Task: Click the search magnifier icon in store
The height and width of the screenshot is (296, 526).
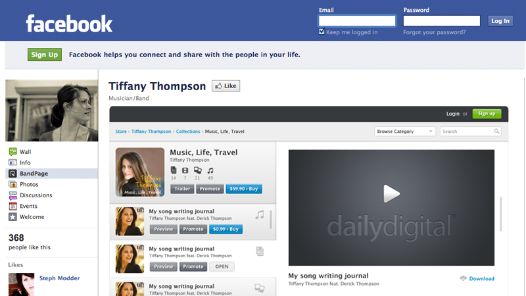Action: (x=496, y=131)
